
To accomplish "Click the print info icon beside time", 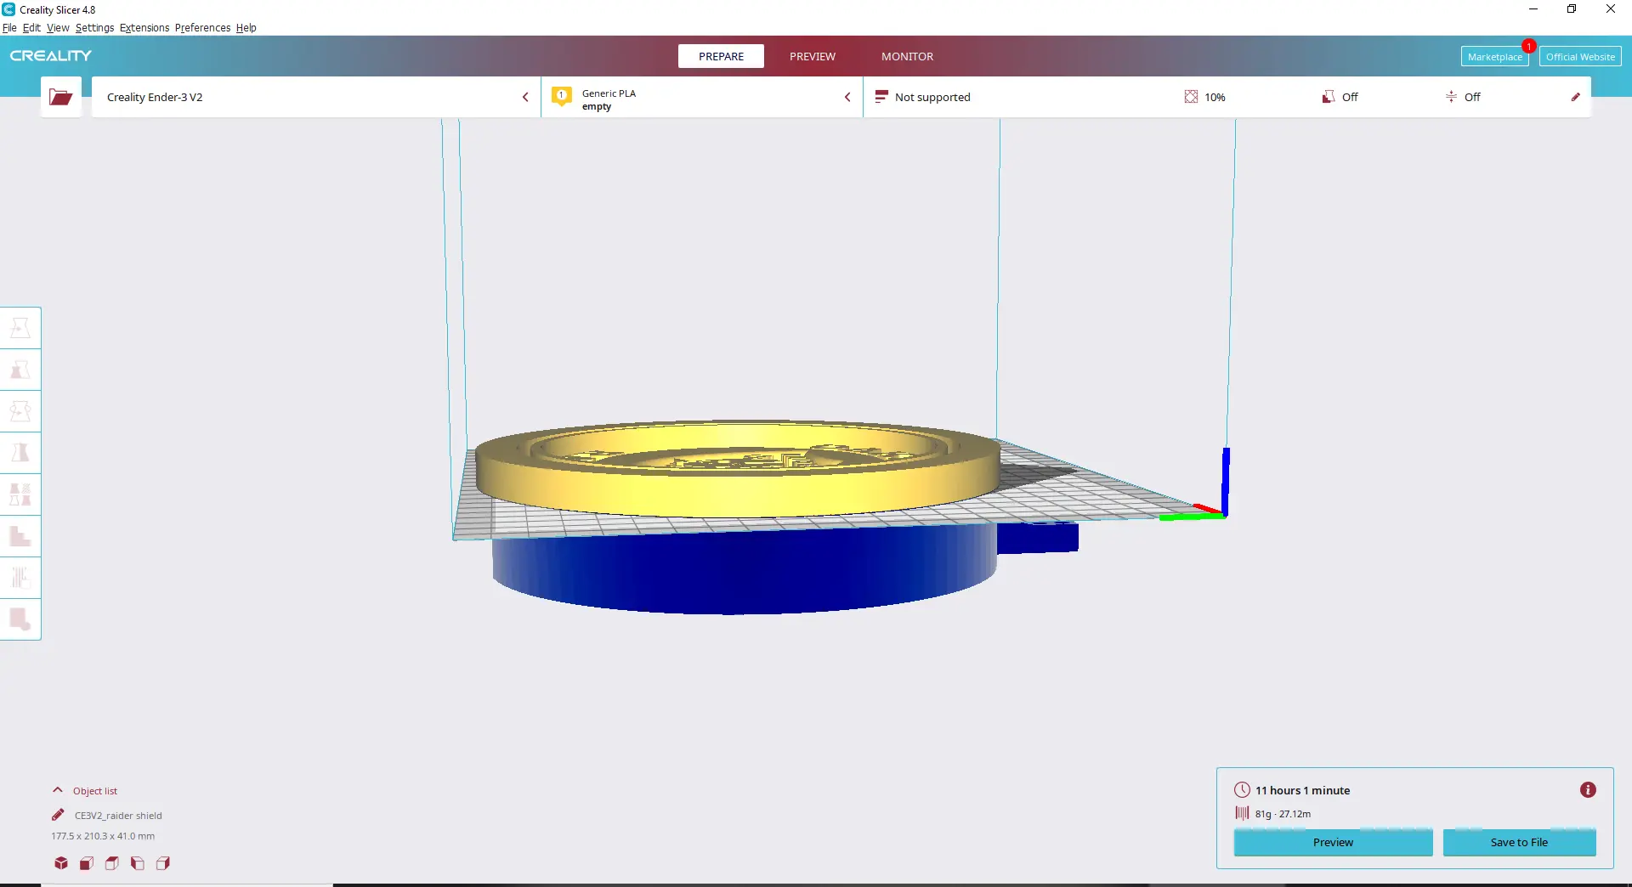I will click(1588, 790).
